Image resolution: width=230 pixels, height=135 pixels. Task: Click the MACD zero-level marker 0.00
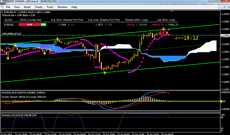pos(223,101)
